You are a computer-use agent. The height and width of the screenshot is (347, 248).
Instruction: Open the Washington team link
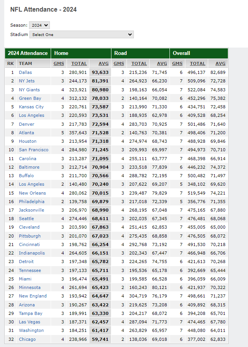[31, 330]
